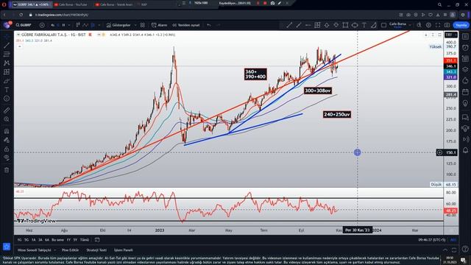Open the candlestick chart type selector

(78, 25)
